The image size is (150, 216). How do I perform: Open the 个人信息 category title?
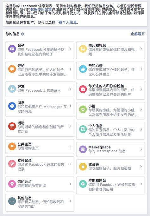coord(95,126)
